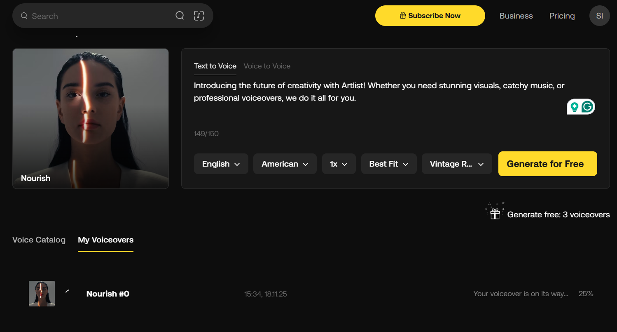Viewport: 617px width, 332px height.
Task: Open the 1x speed dropdown
Action: [339, 164]
